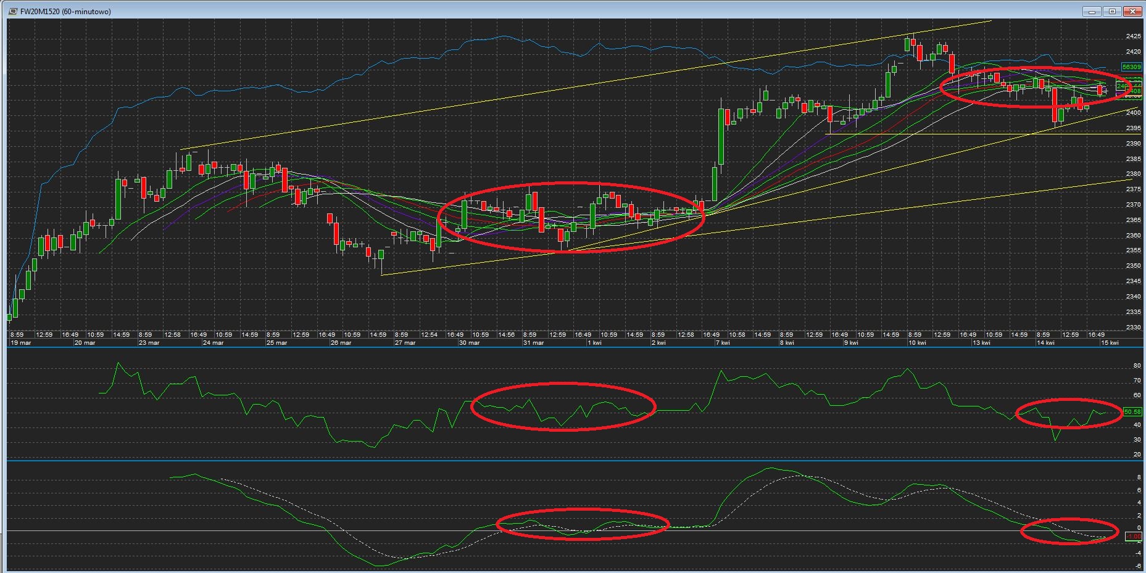1146x573 pixels.
Task: Click the 8 kwi date label
Action: [x=787, y=343]
